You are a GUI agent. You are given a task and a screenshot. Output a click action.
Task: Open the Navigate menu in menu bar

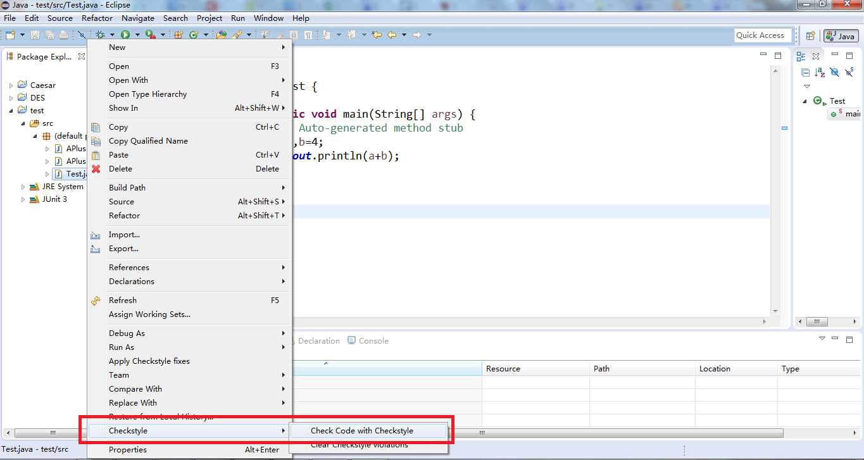(x=138, y=18)
